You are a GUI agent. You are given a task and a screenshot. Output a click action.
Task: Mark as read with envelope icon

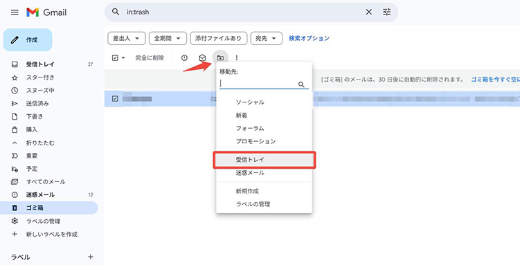[202, 58]
